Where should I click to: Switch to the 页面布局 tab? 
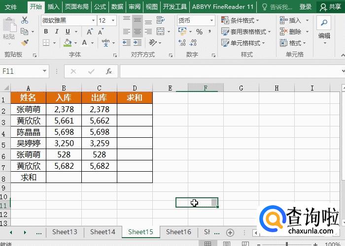tap(76, 7)
